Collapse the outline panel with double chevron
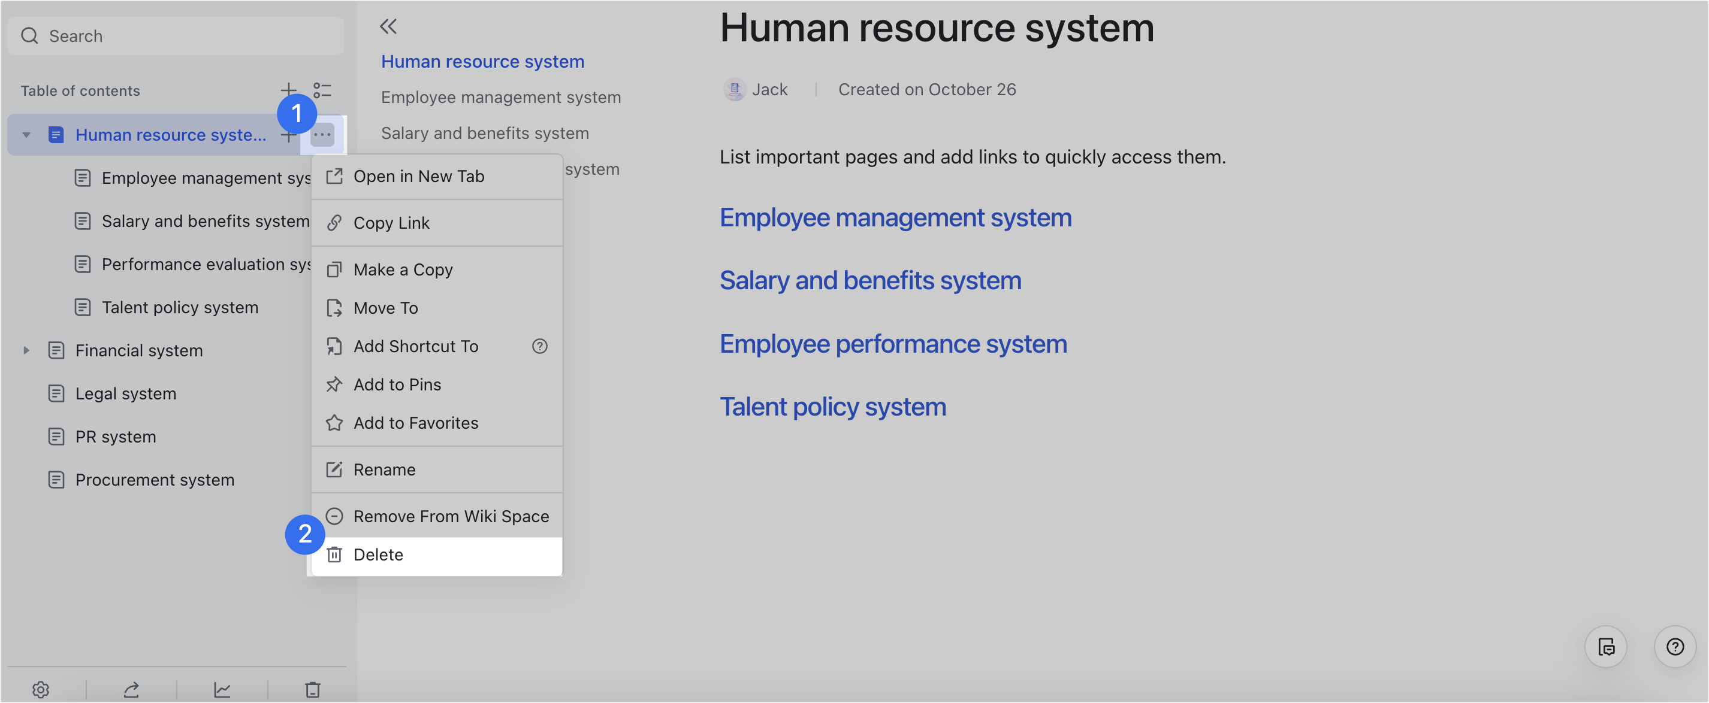The image size is (1709, 703). [388, 26]
